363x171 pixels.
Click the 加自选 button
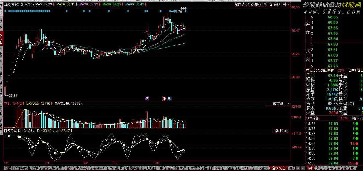240,4
